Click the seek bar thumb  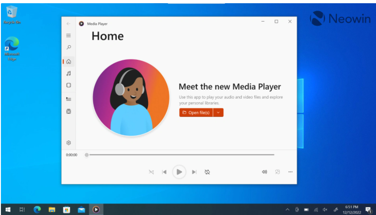86,155
